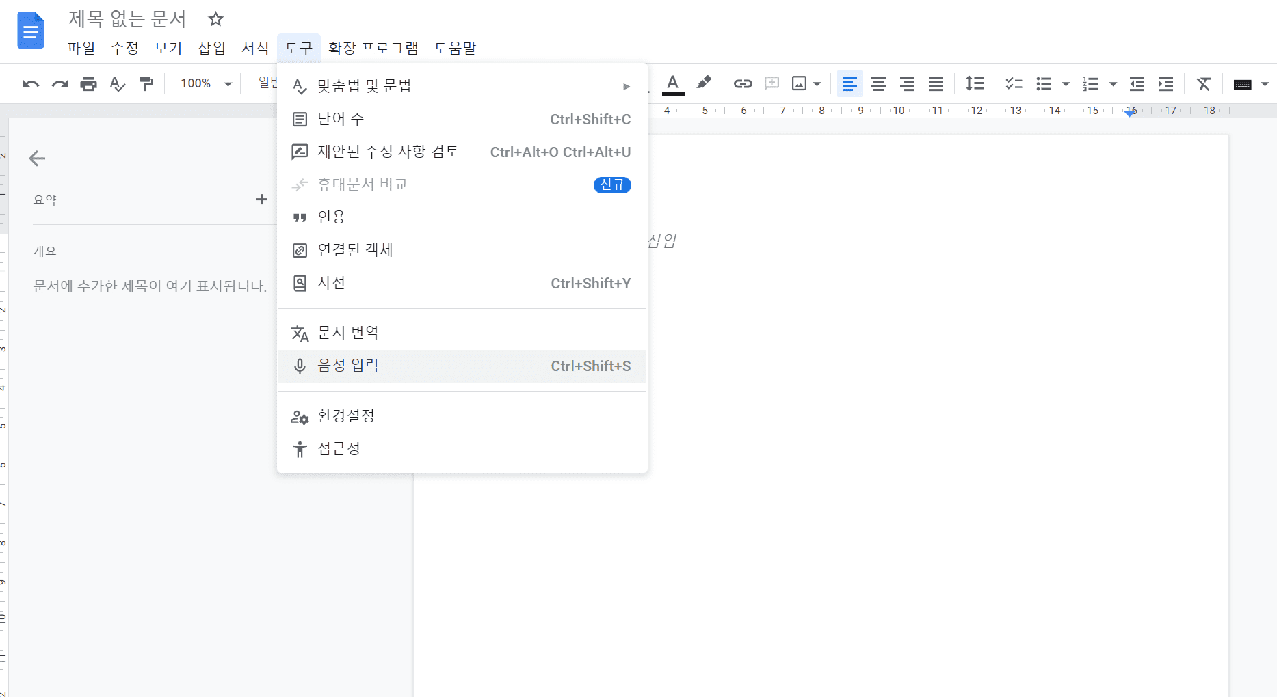The height and width of the screenshot is (697, 1277).
Task: Select 단어 수 menu item
Action: (462, 119)
